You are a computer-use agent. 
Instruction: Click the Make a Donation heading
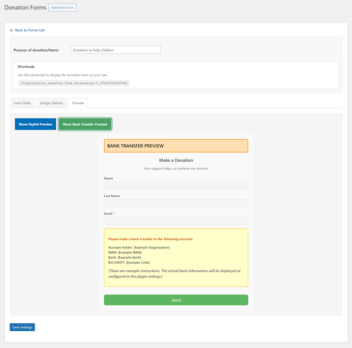tap(176, 160)
